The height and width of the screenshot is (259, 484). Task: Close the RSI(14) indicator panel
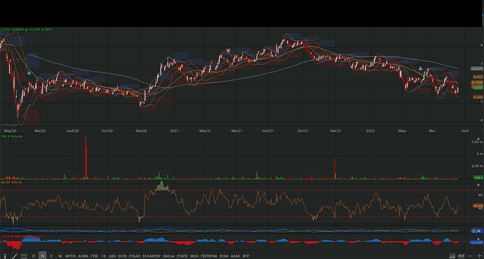[478, 185]
